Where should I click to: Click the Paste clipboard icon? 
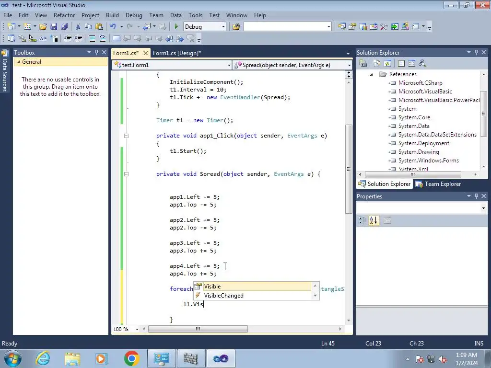[99, 27]
